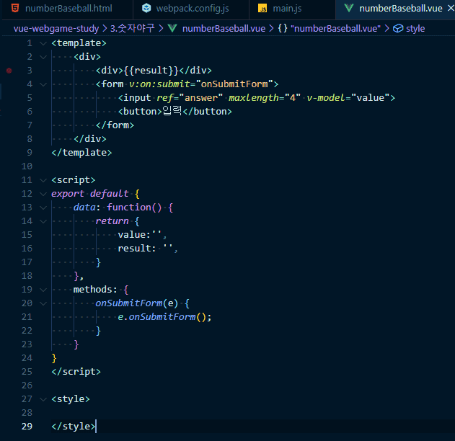The height and width of the screenshot is (441, 455).
Task: Remove the breakpoint on line 3
Action: coord(9,71)
